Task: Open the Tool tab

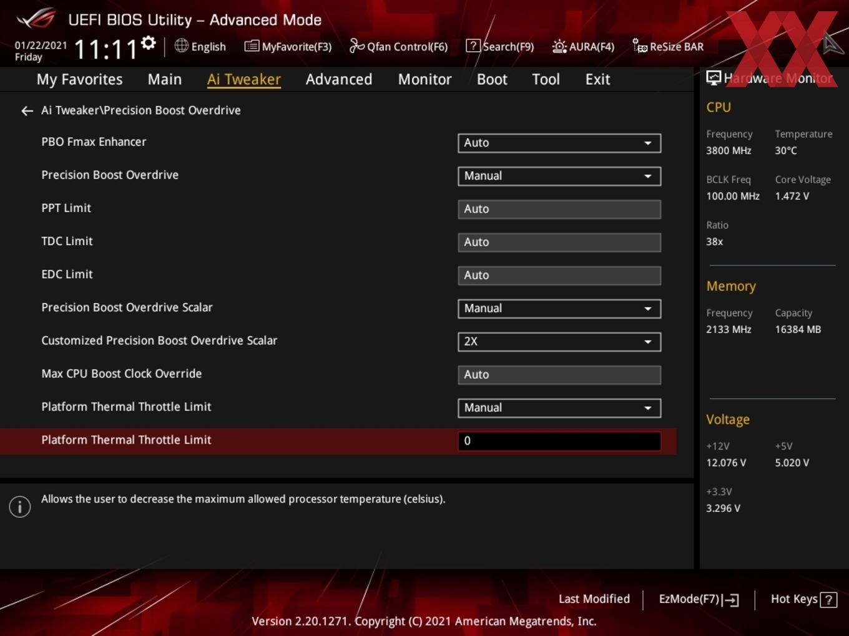Action: coord(546,79)
